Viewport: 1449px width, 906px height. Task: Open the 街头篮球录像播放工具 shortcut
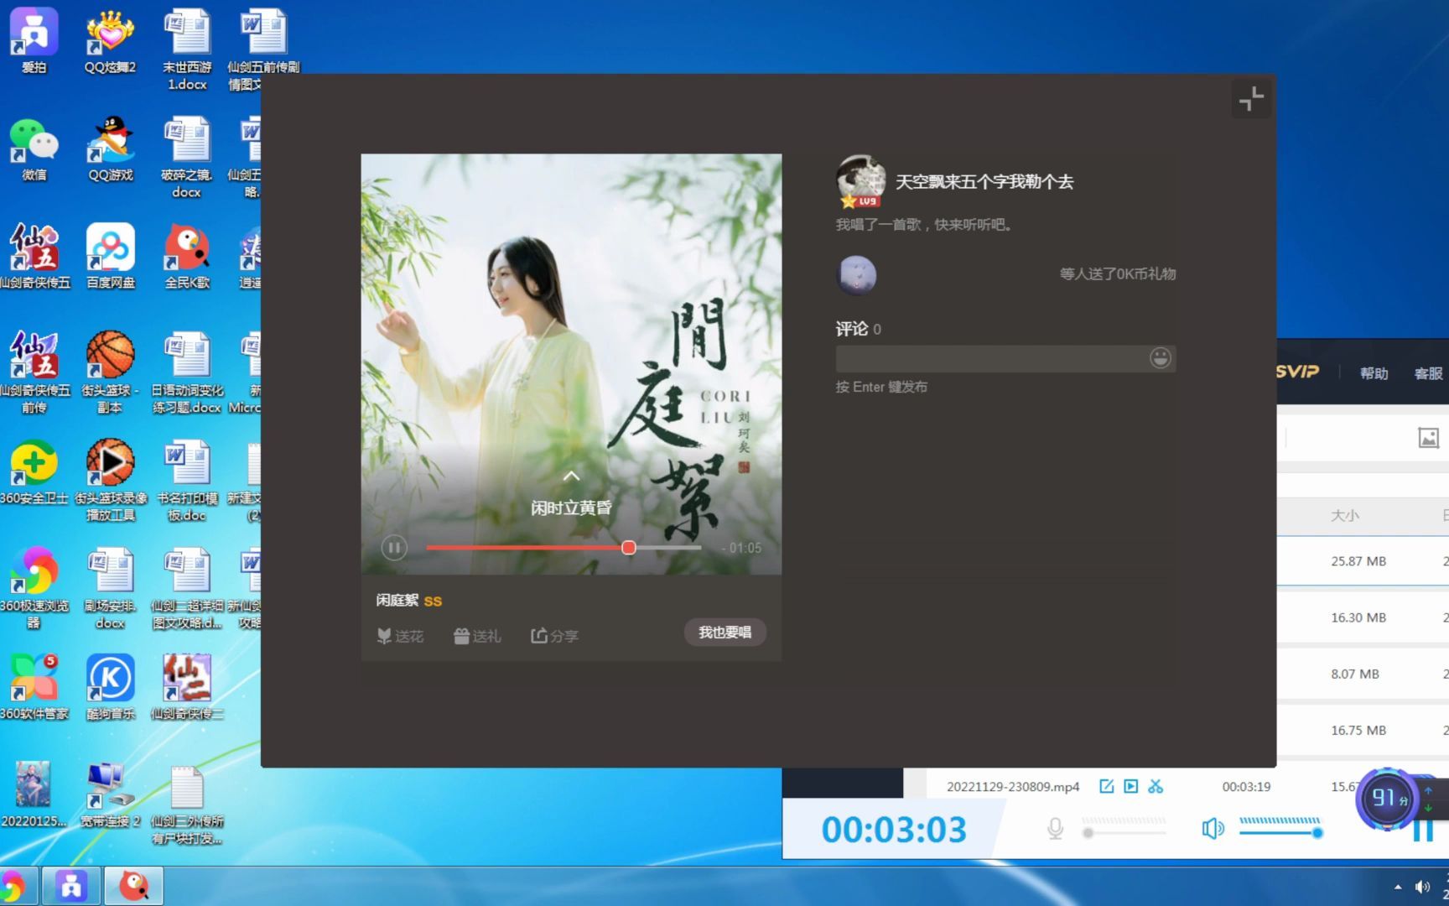click(x=110, y=480)
